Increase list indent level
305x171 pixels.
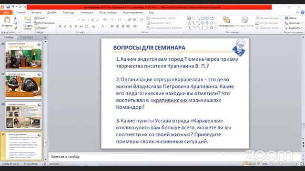point(134,20)
